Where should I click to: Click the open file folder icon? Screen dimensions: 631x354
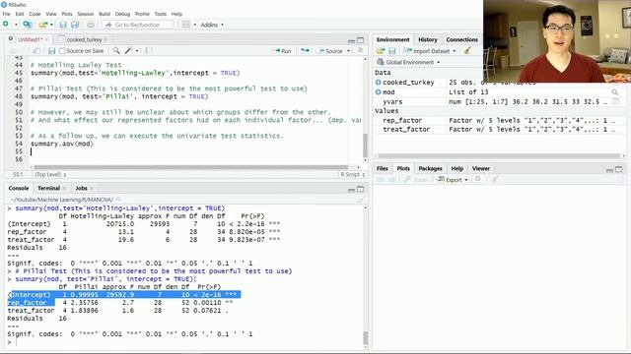[x=42, y=25]
